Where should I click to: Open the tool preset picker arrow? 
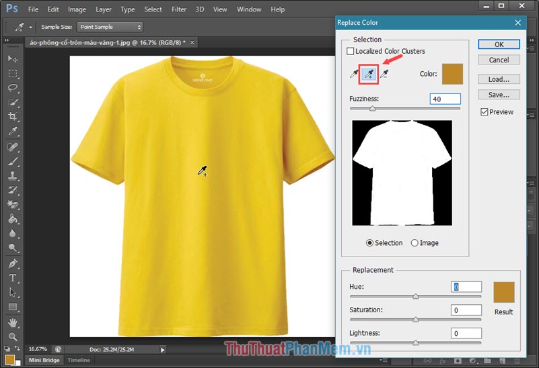coord(30,27)
